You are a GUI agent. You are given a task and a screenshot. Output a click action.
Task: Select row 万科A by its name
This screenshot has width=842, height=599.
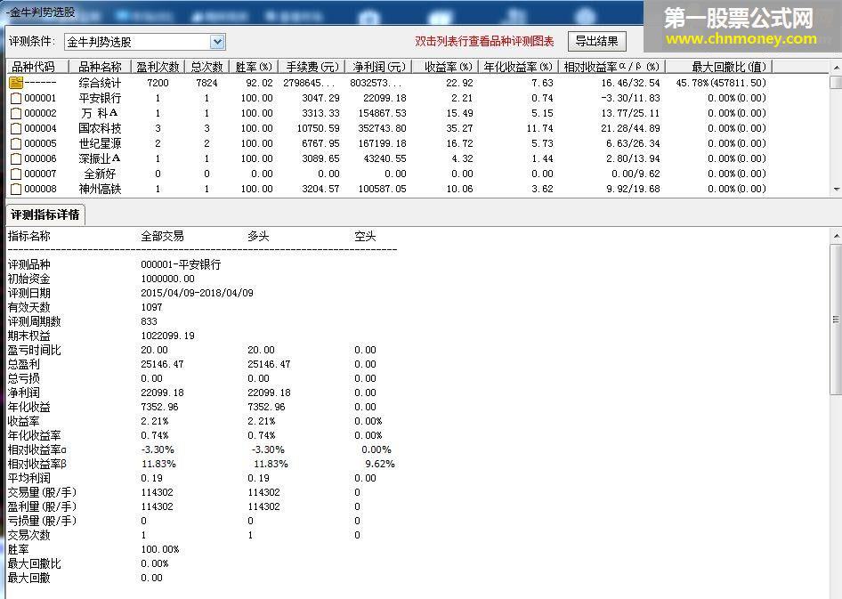(x=100, y=113)
